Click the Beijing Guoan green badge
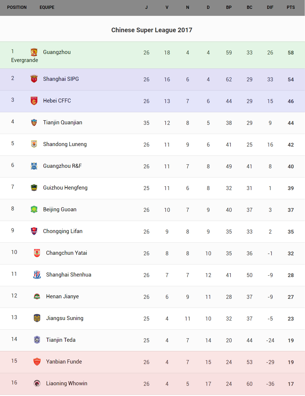 pyautogui.click(x=34, y=209)
